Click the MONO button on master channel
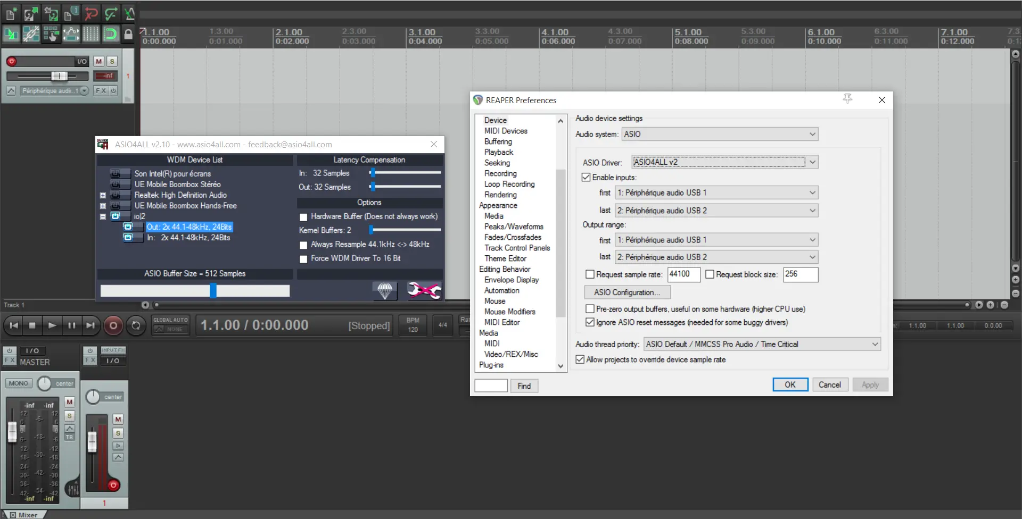1022x519 pixels. click(19, 383)
